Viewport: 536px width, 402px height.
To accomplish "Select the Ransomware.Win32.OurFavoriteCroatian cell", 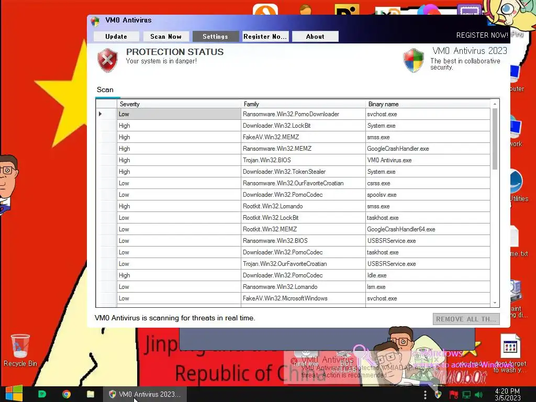I will coord(303,183).
